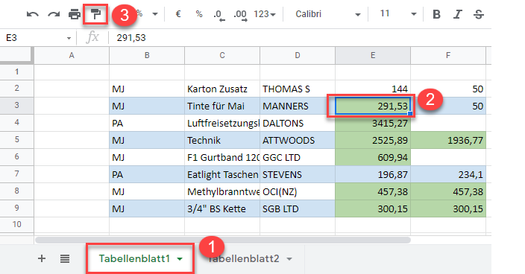The width and height of the screenshot is (525, 274).
Task: Open the name box dropdown next to E3
Action: (69, 38)
